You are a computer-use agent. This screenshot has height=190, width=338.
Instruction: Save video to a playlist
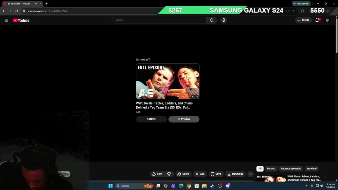coord(216,174)
